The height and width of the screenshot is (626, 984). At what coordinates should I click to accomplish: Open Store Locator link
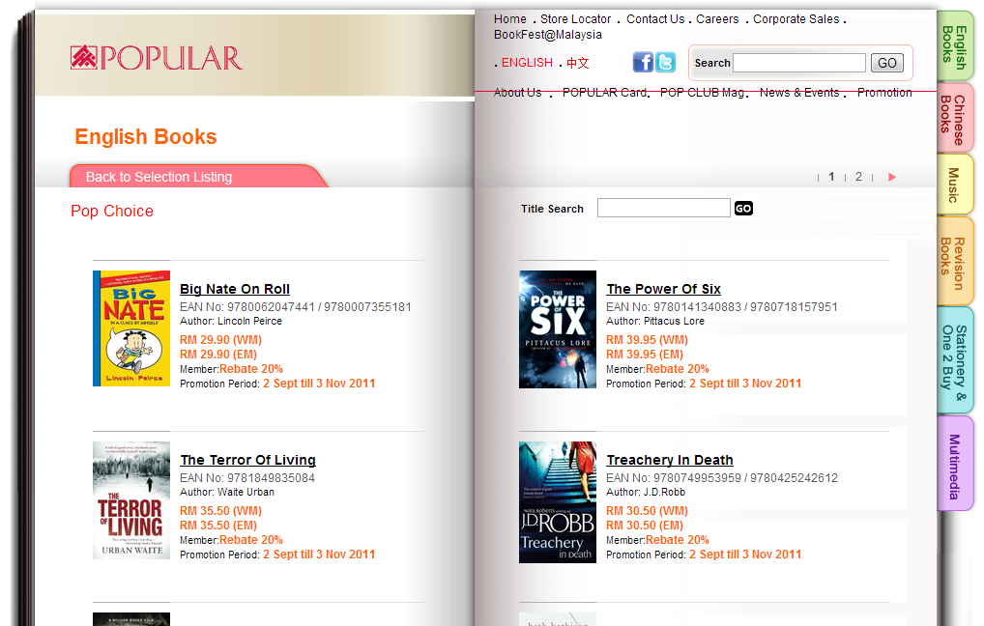coord(575,18)
